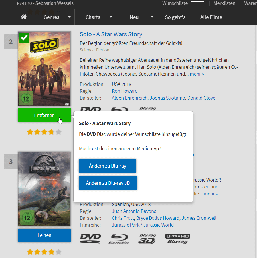Select Blu-ray Disc icon for Jurassic World
The width and height of the screenshot is (257, 258).
click(x=119, y=239)
